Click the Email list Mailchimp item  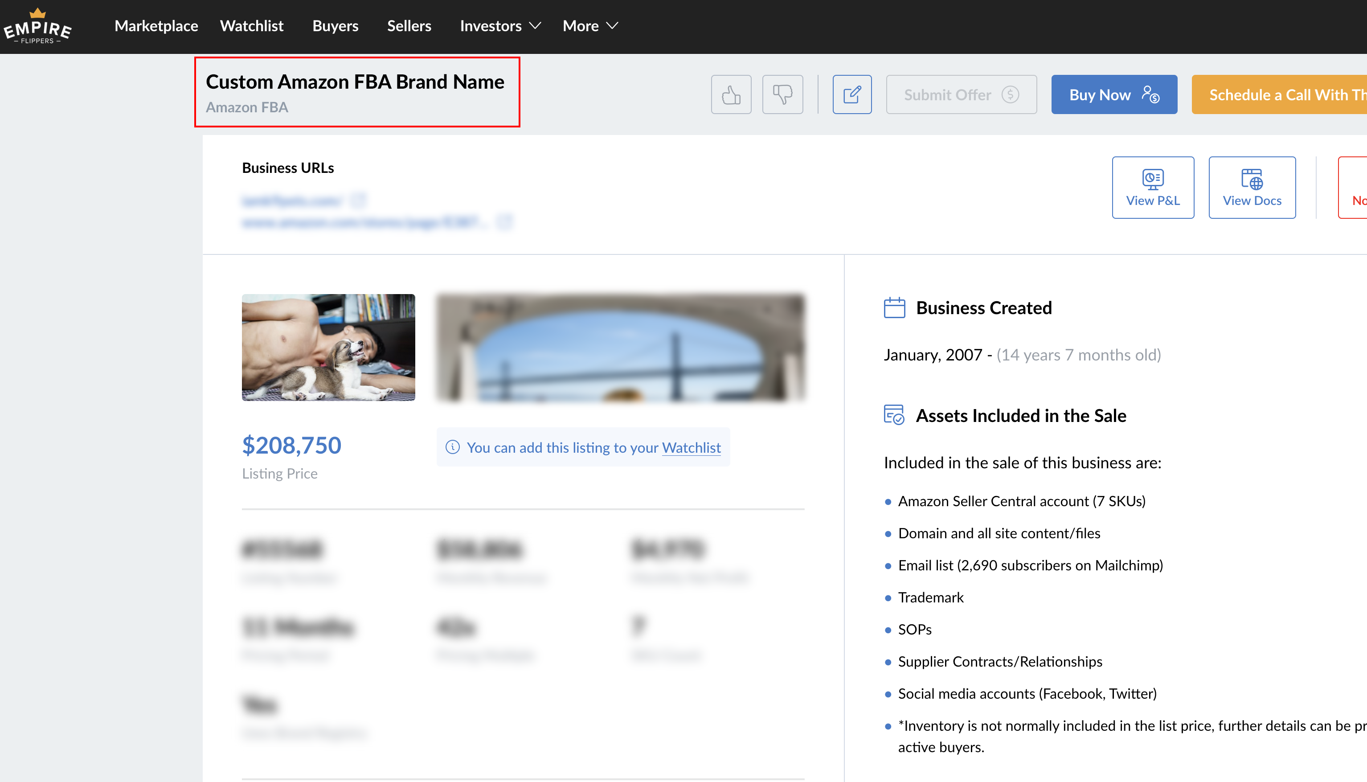pos(1030,565)
